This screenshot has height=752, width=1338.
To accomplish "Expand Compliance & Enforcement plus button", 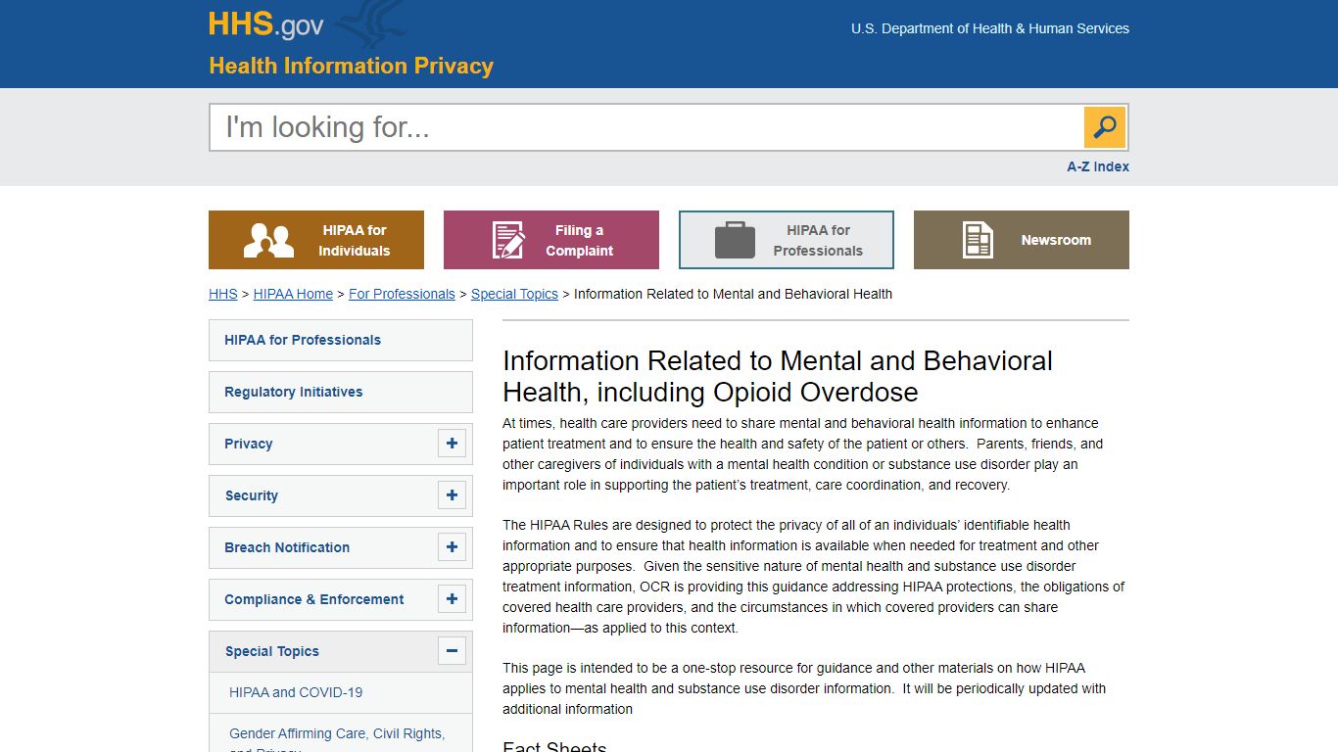I will click(452, 599).
